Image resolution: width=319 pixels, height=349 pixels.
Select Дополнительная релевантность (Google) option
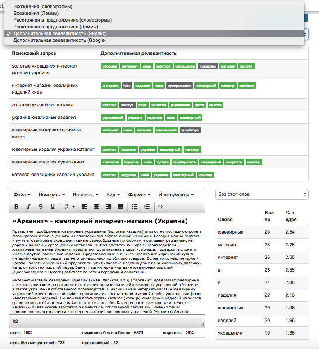pos(154,40)
